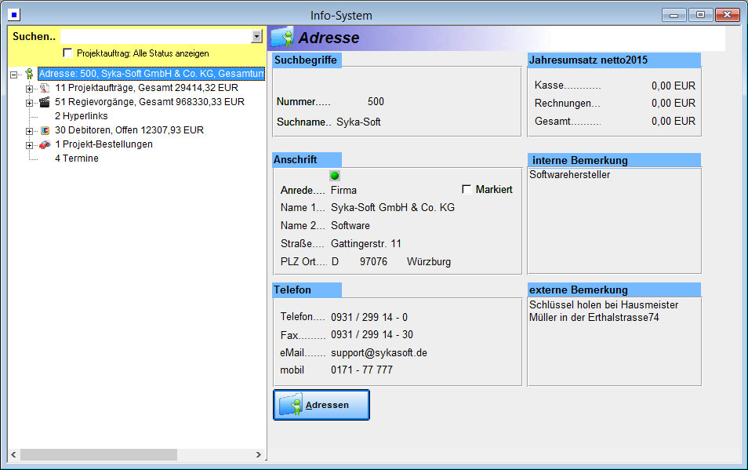Click the tree's horizontal scrollbar right arrow
Image resolution: width=748 pixels, height=470 pixels.
259,455
